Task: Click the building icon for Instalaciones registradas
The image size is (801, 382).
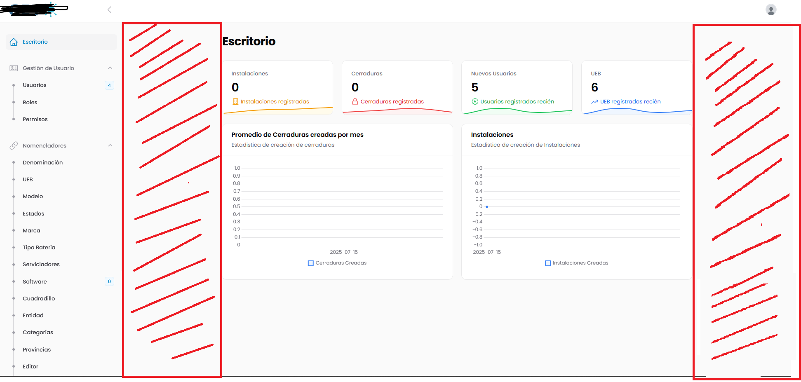Action: (235, 101)
